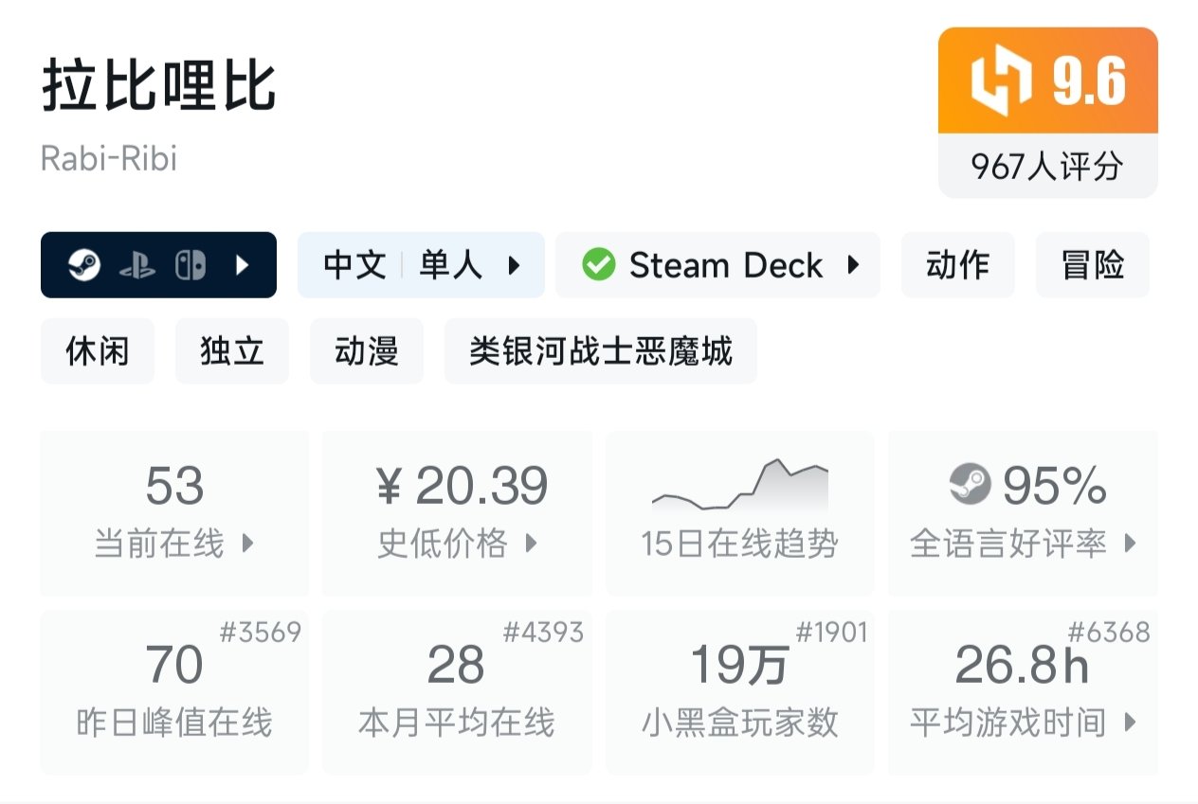Image resolution: width=1198 pixels, height=804 pixels.
Task: Click the Xiaoheihe logo in score badge
Action: pos(1000,80)
